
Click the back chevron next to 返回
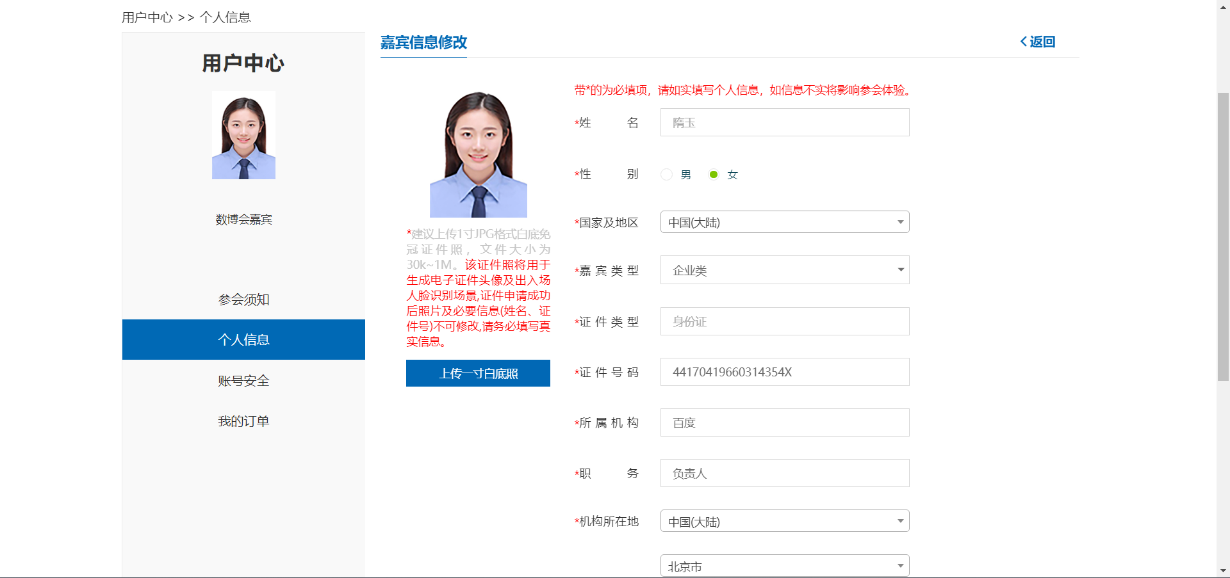(1023, 42)
